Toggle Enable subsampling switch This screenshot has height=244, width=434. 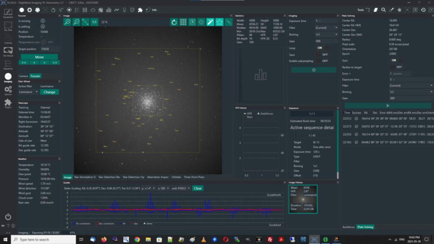tap(322, 61)
